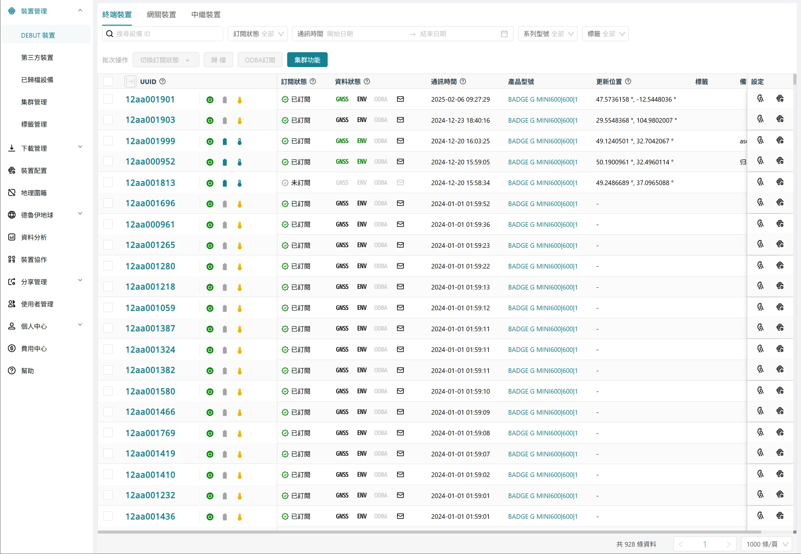
Task: Open gear configuration icon for 12aa001265
Action: [x=780, y=244]
